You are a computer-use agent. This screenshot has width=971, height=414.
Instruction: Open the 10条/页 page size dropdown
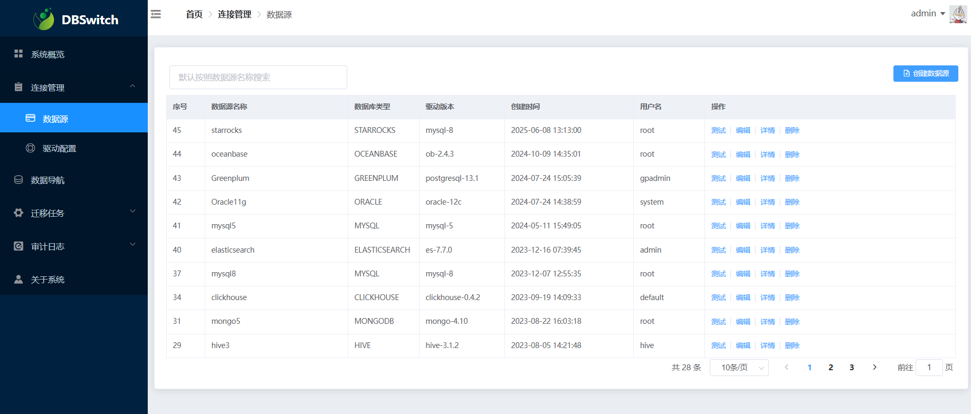click(739, 368)
